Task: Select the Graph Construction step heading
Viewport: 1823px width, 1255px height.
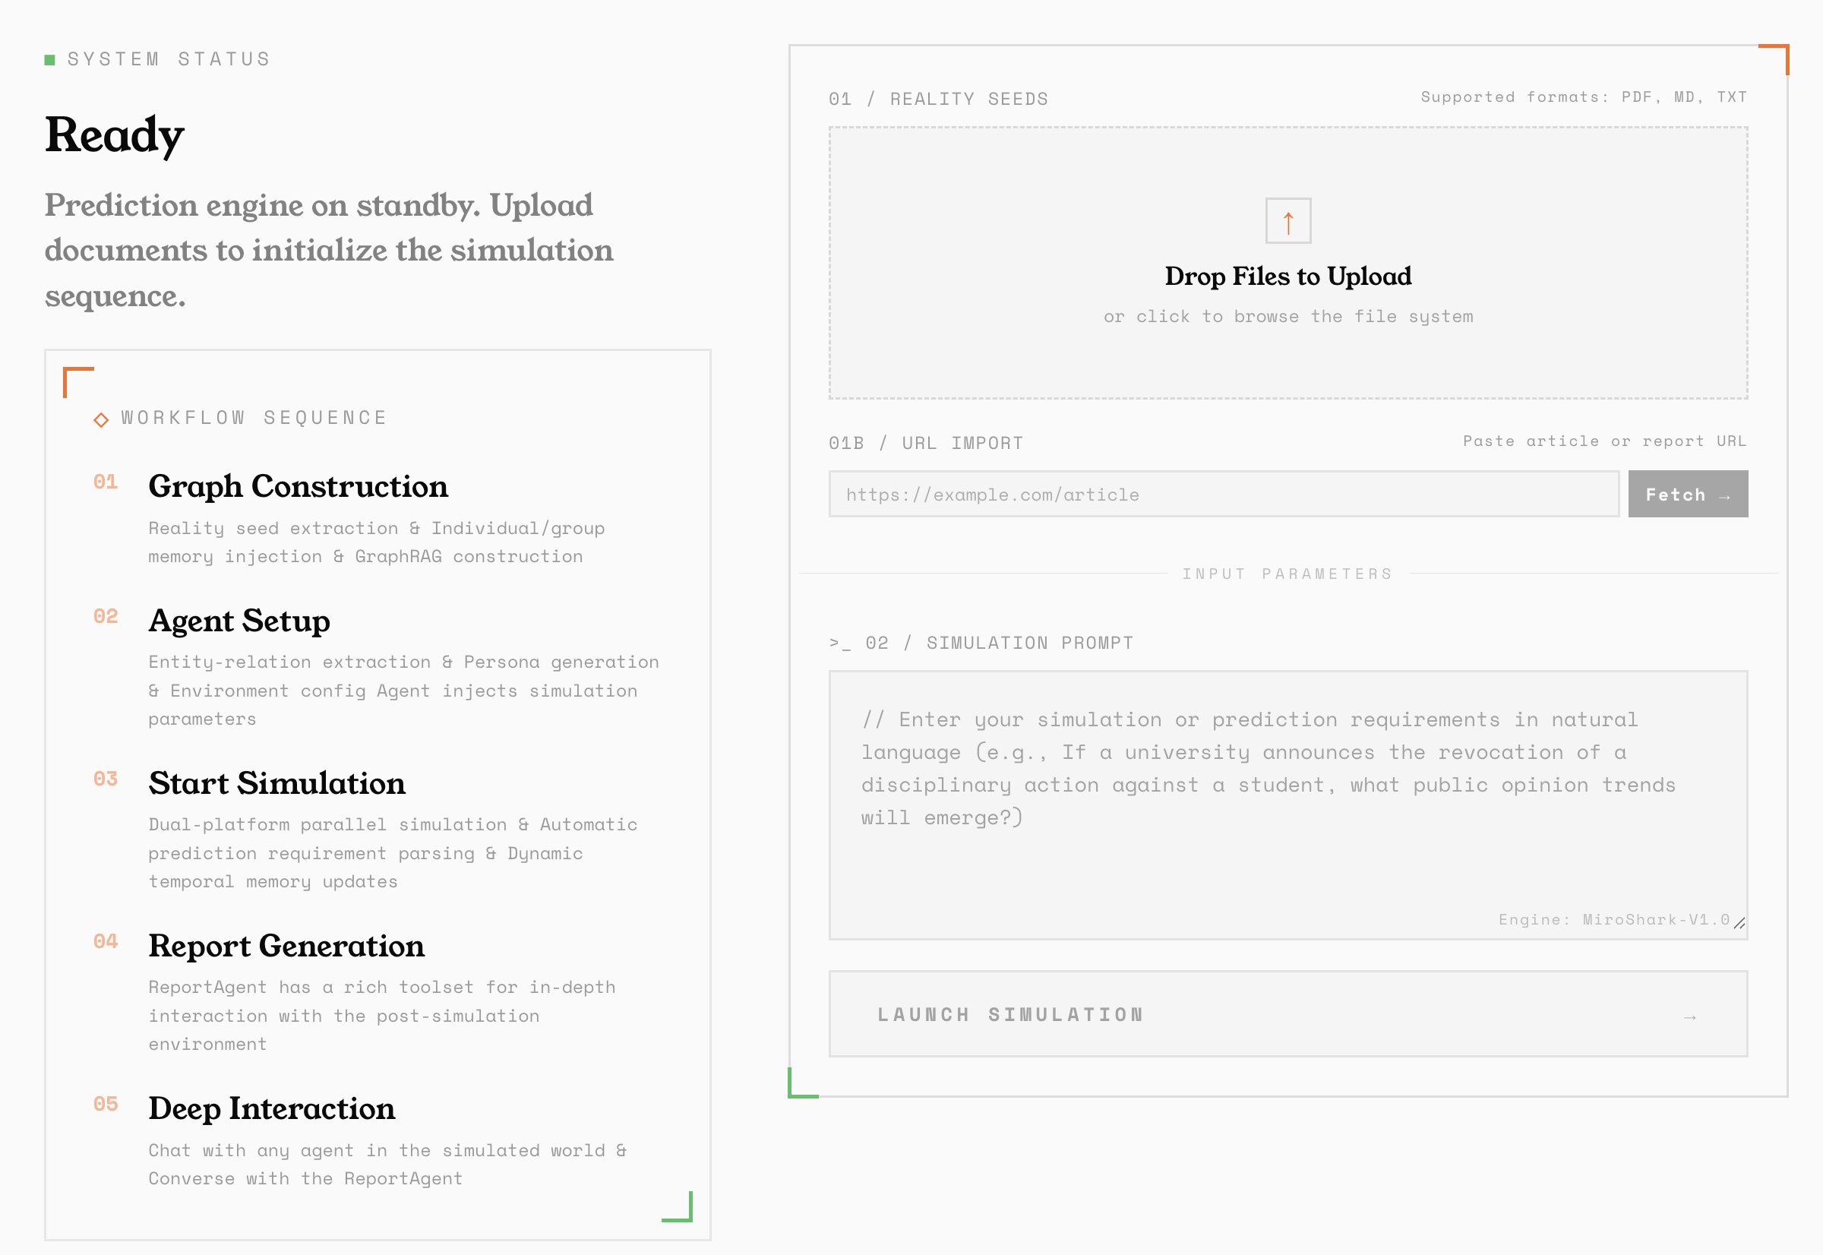Action: [298, 487]
